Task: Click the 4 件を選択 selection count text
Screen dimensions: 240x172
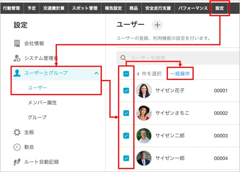Action: 149,74
